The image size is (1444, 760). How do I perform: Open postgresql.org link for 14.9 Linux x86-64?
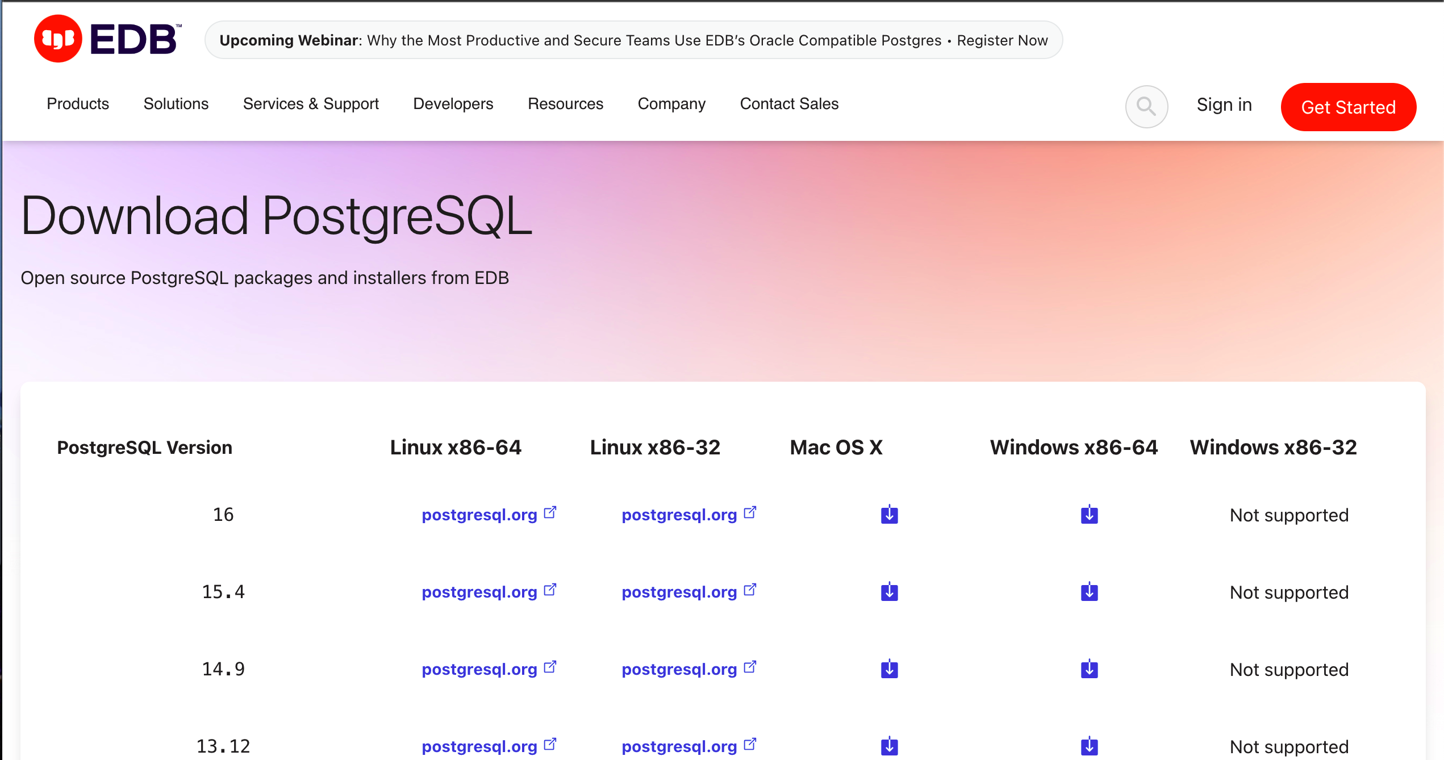[489, 669]
